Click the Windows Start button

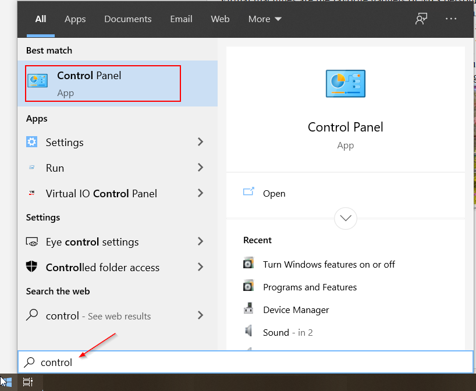pos(6,382)
